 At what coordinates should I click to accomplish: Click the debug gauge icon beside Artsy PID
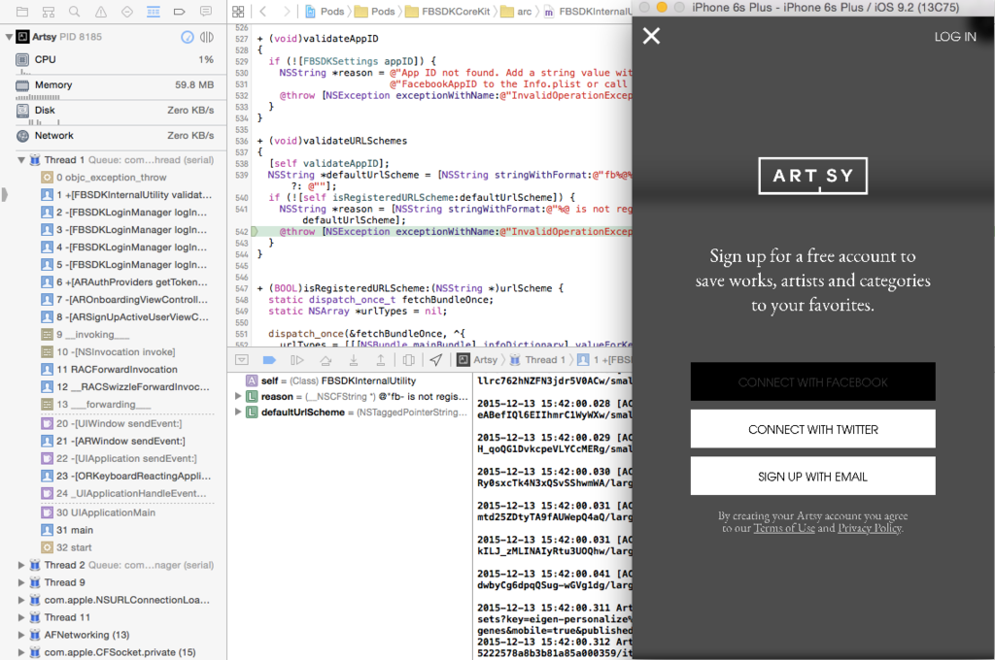(x=188, y=37)
